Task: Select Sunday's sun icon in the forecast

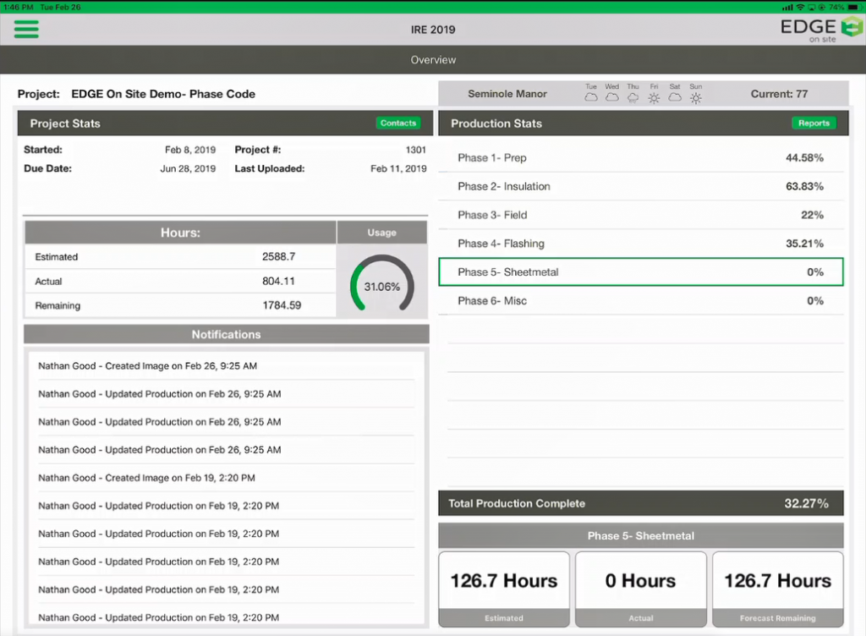Action: (695, 98)
